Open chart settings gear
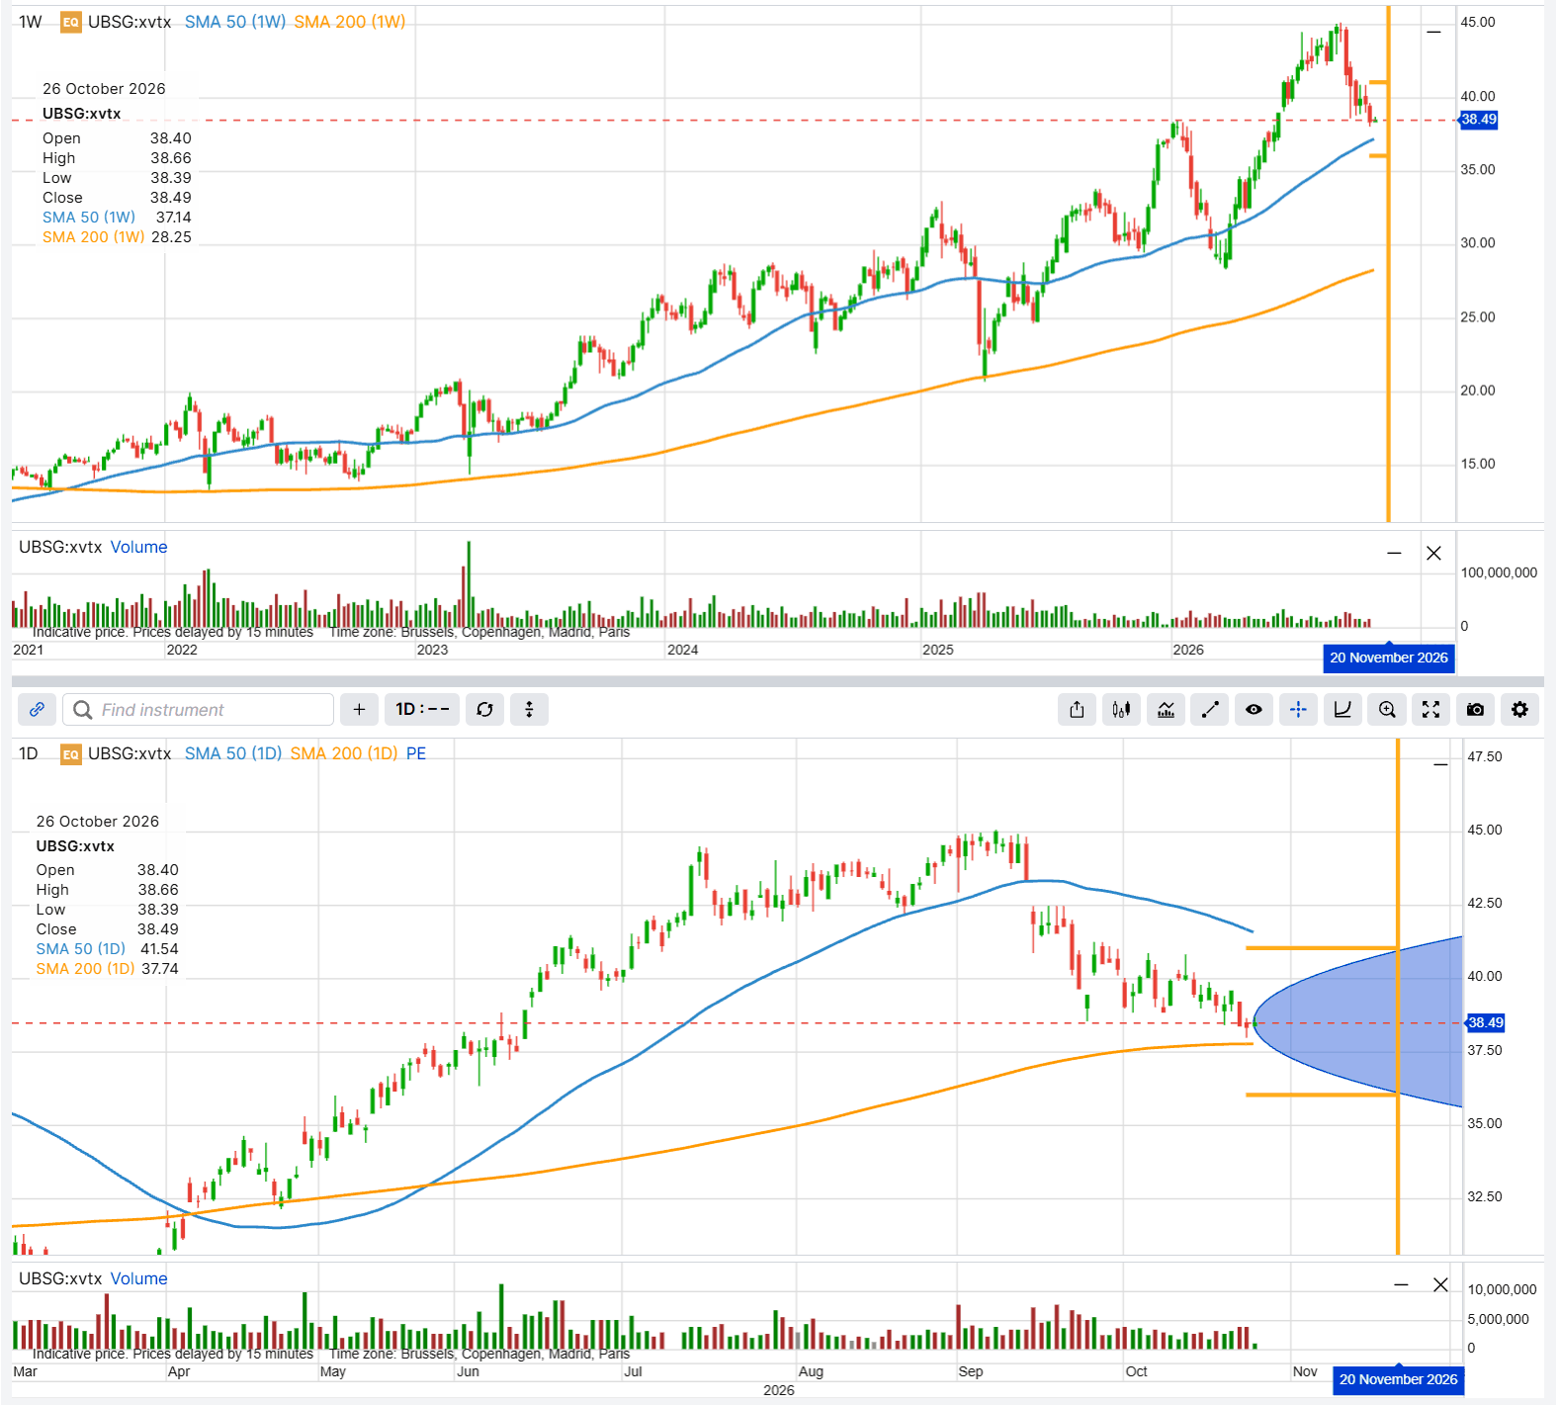The image size is (1560, 1405). point(1519,710)
